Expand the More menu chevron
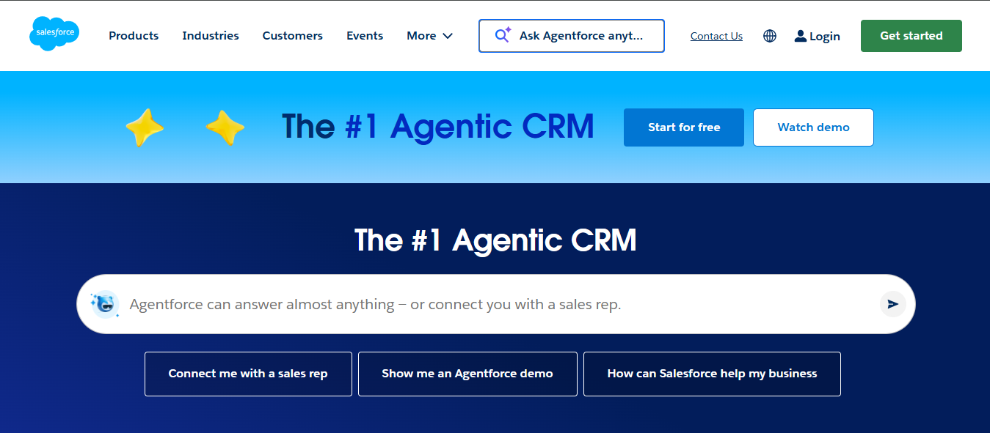Image resolution: width=990 pixels, height=433 pixels. (448, 36)
